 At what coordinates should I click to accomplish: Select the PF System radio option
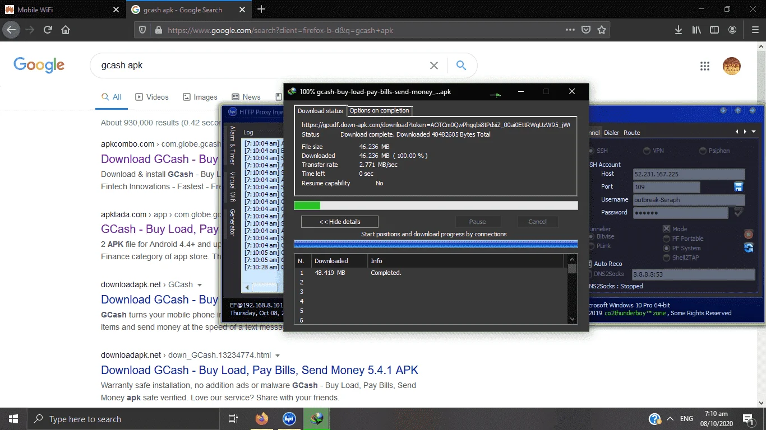682,248
